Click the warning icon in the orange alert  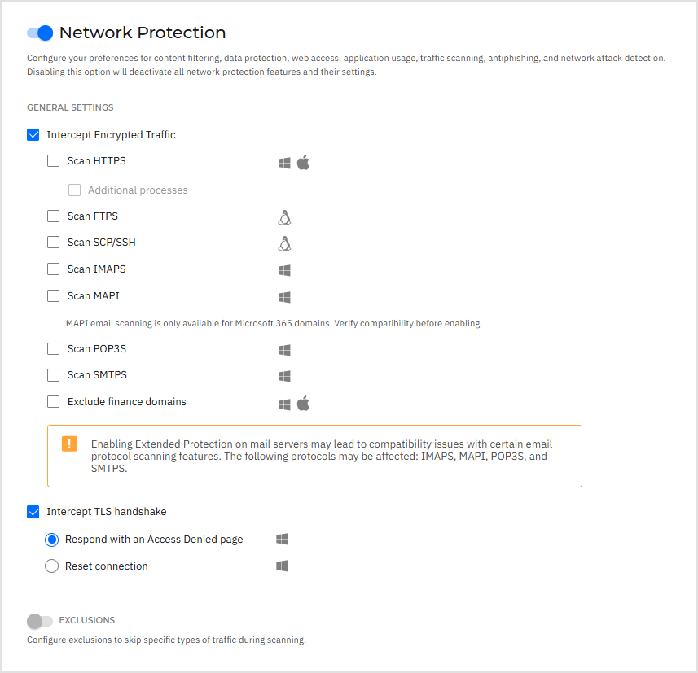69,444
